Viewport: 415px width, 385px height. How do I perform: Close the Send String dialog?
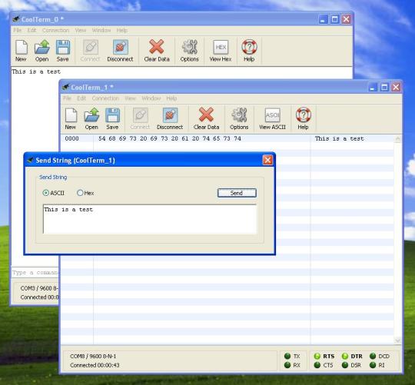267,160
